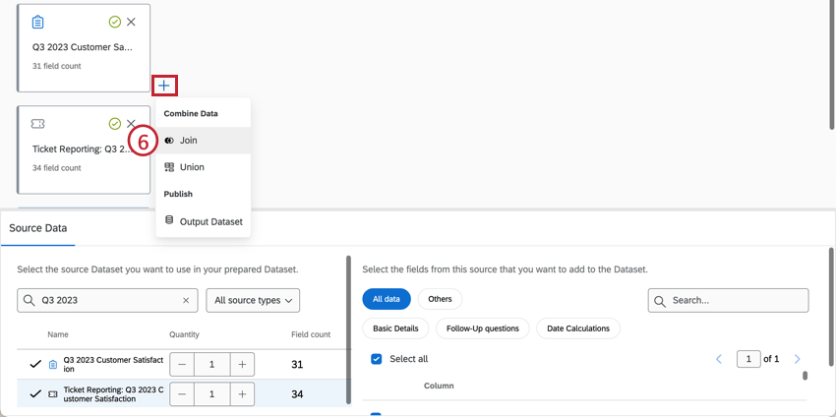Filter by Basic Details

395,328
